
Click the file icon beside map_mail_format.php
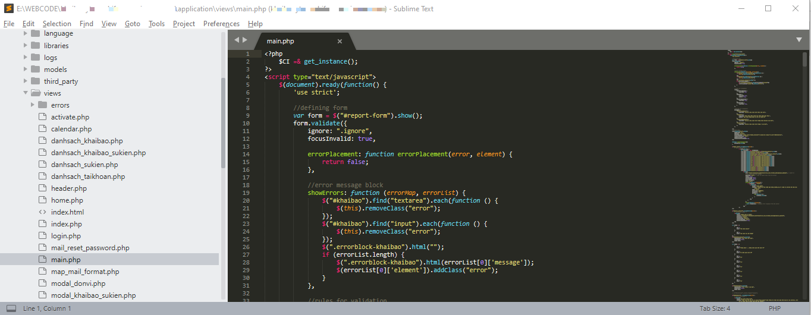(42, 272)
